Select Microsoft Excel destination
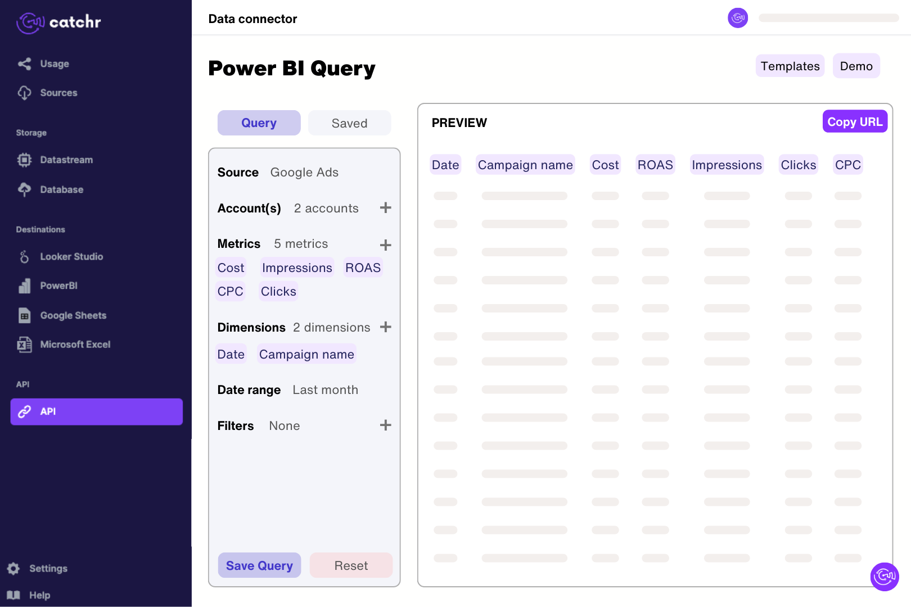 coord(75,345)
